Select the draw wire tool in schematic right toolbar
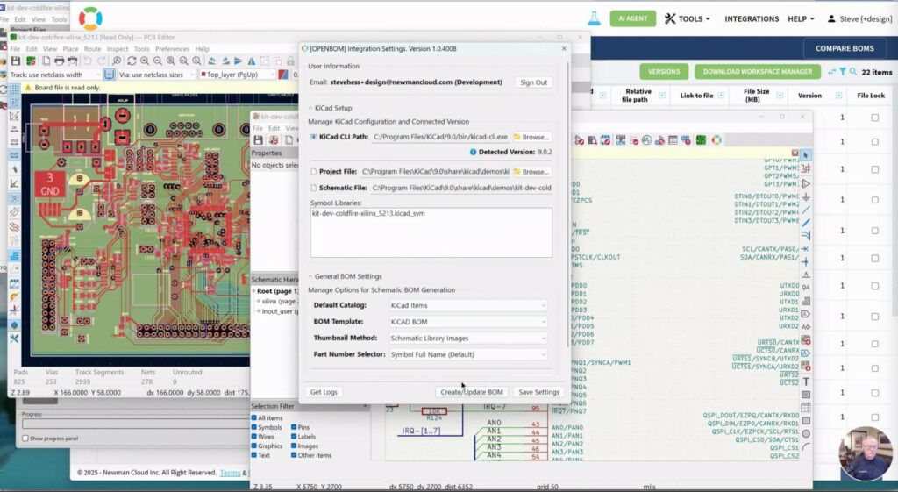This screenshot has width=898, height=492. [x=806, y=210]
